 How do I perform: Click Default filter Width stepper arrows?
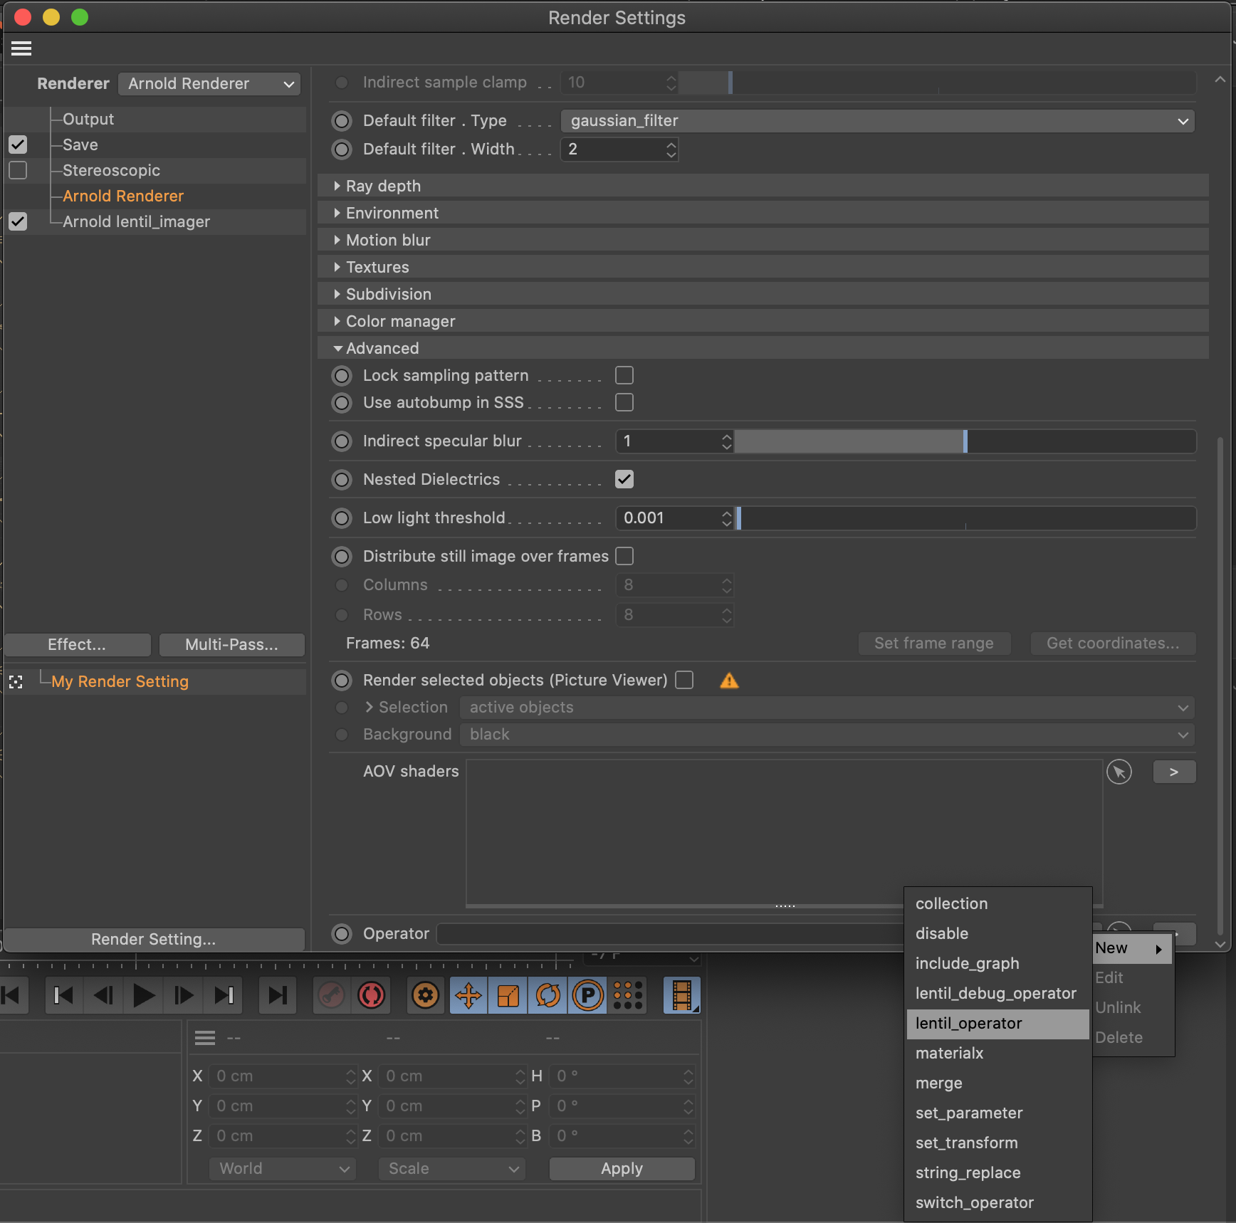(x=671, y=149)
